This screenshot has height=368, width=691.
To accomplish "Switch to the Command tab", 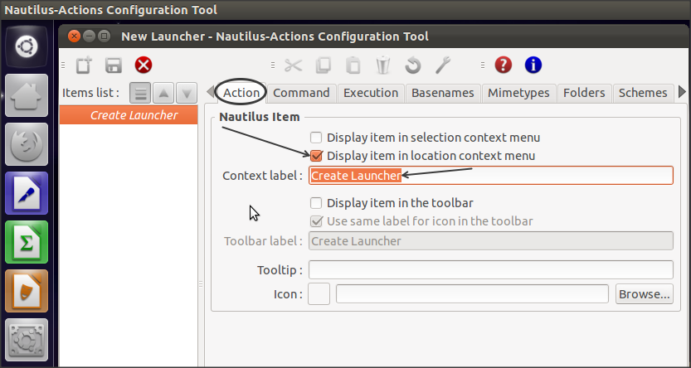I will click(301, 93).
